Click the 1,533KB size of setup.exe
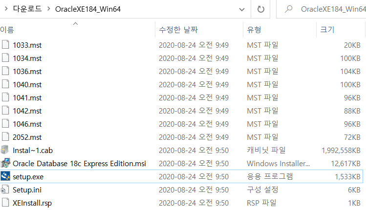The width and height of the screenshot is (366, 210). pyautogui.click(x=348, y=177)
